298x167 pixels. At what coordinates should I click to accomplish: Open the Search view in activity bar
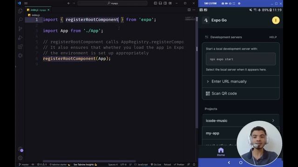click(x=20, y=19)
